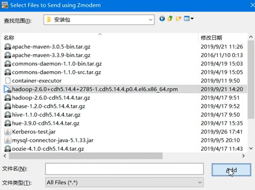This screenshot has height=190, width=255.
Task: Click the vertical scrollbar up arrow
Action: click(x=251, y=37)
